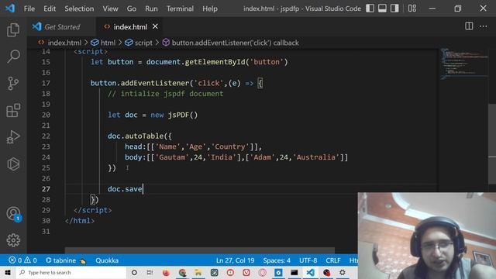Screen dimensions: 496x279
Task: Split the editor to the right
Action: [469, 26]
